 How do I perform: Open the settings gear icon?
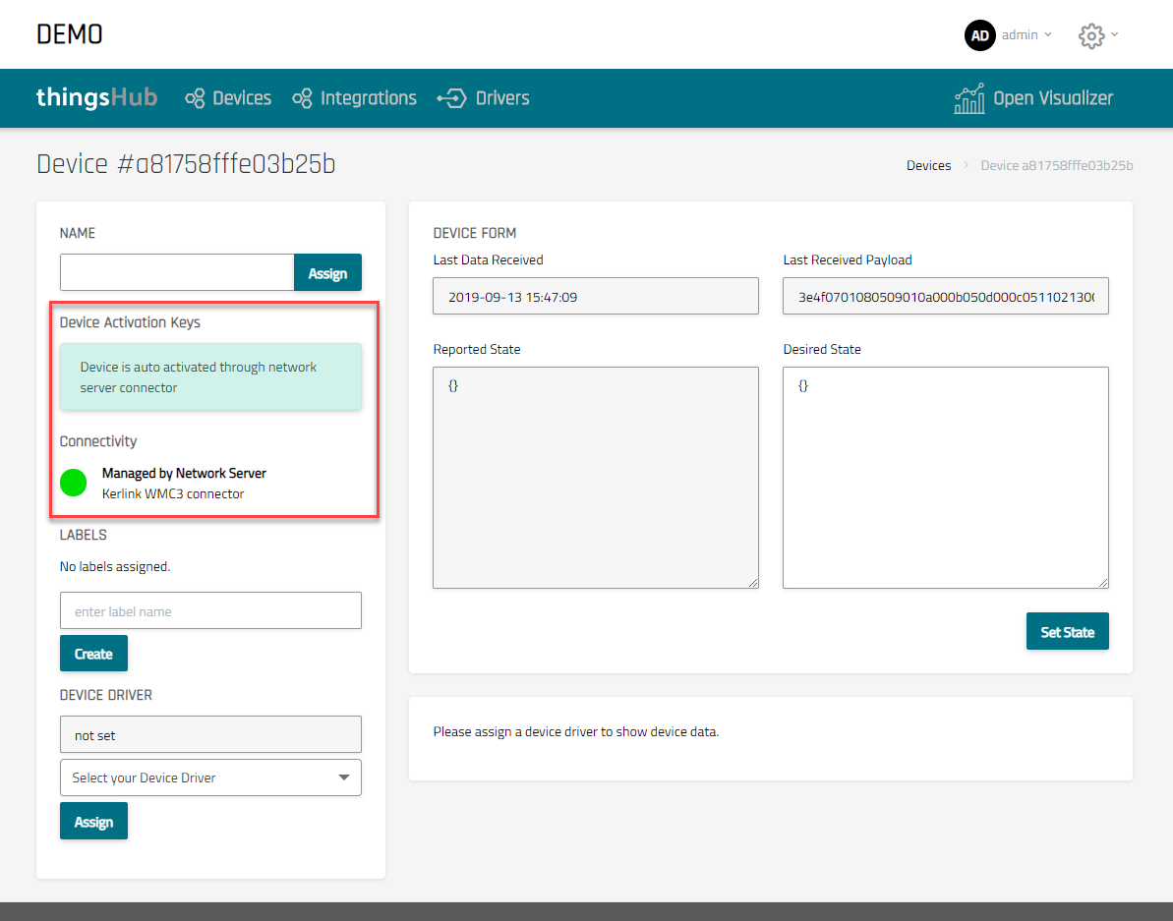(1090, 35)
